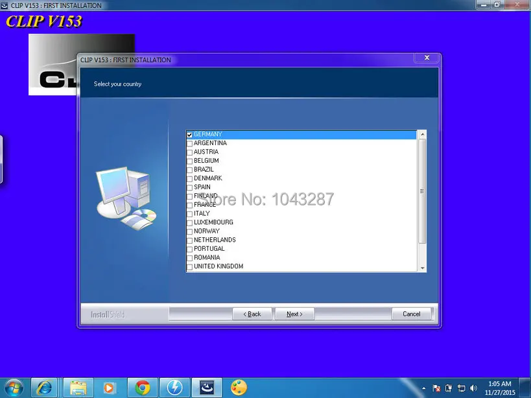Viewport: 531px width, 398px height.
Task: Open the Paint palette icon in taskbar
Action: click(x=239, y=388)
